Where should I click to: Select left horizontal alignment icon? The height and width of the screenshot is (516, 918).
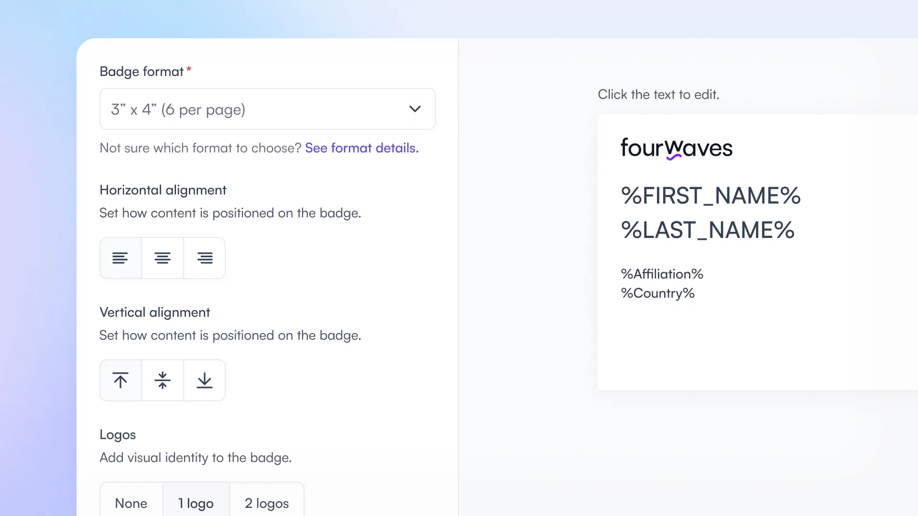coord(120,258)
